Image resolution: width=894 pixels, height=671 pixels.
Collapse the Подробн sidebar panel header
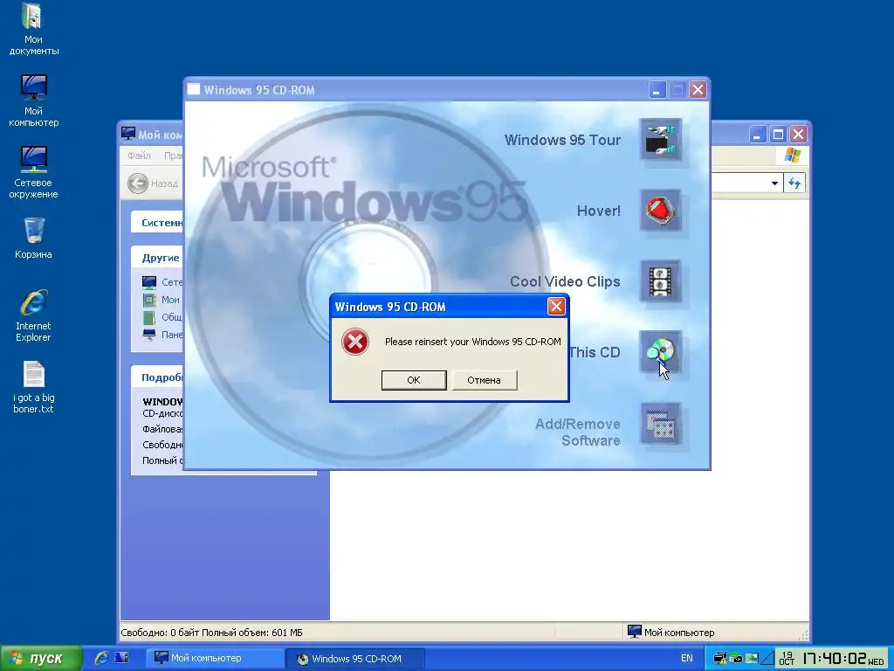(157, 377)
